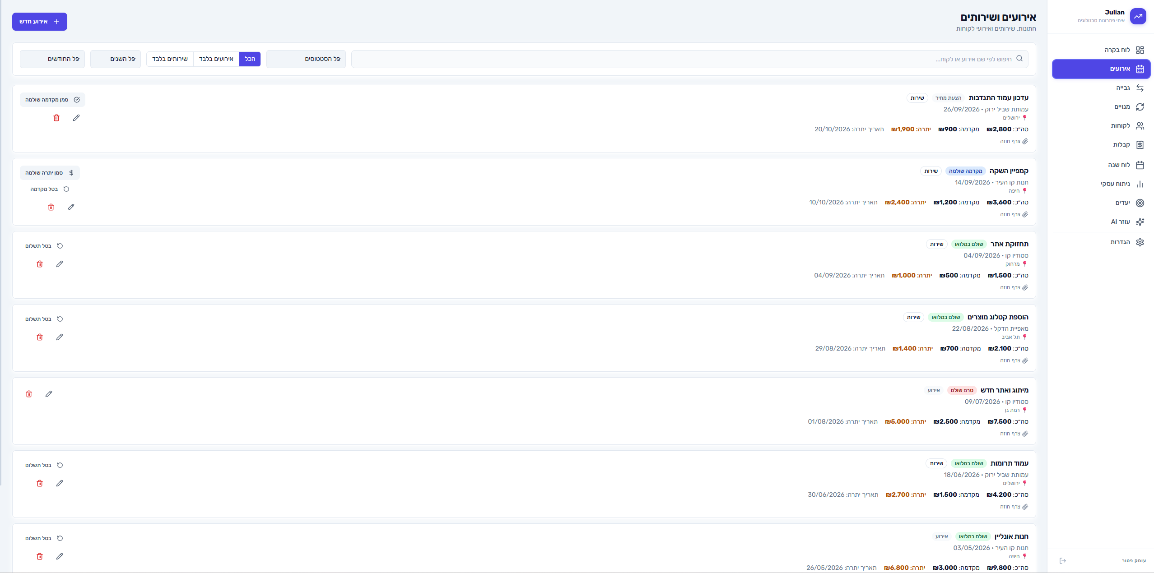The image size is (1154, 573).
Task: Open מנויים in the sidebar
Action: pos(1101,107)
